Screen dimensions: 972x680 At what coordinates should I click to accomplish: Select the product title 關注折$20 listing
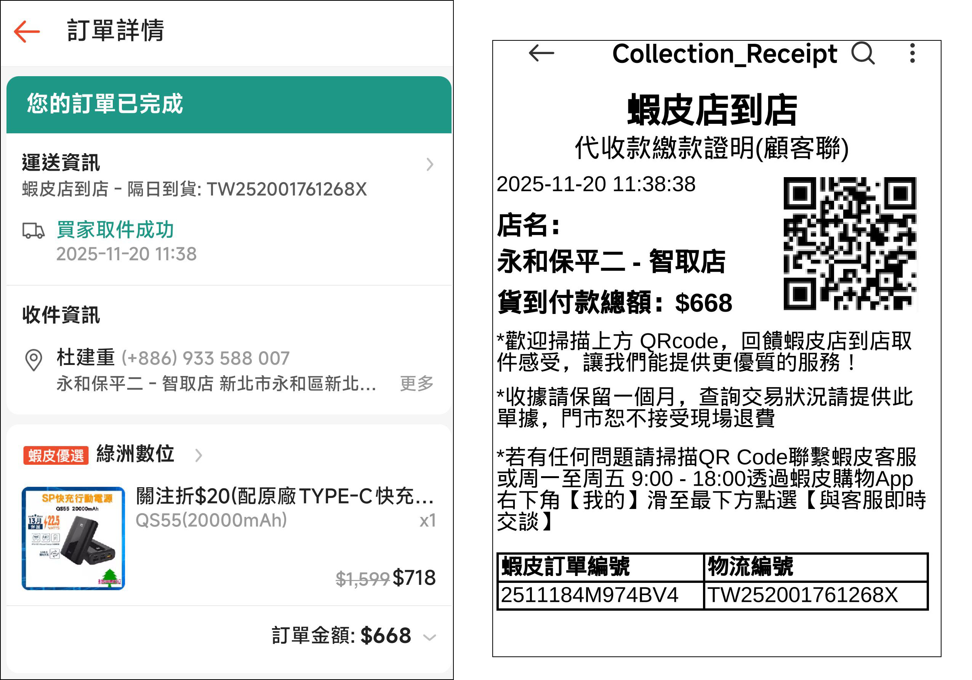[x=285, y=496]
